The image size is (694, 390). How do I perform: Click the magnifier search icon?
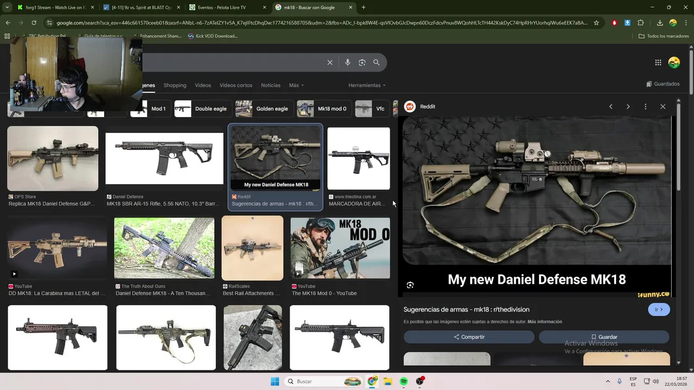pyautogui.click(x=376, y=62)
